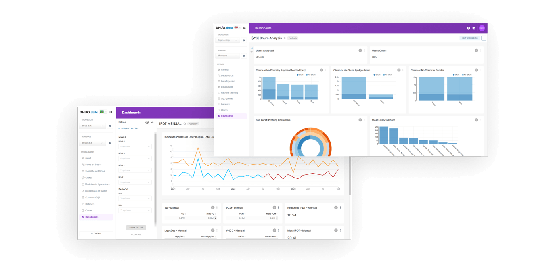Select Data catalog in the sidebar
This screenshot has height=272, width=555.
(226, 87)
